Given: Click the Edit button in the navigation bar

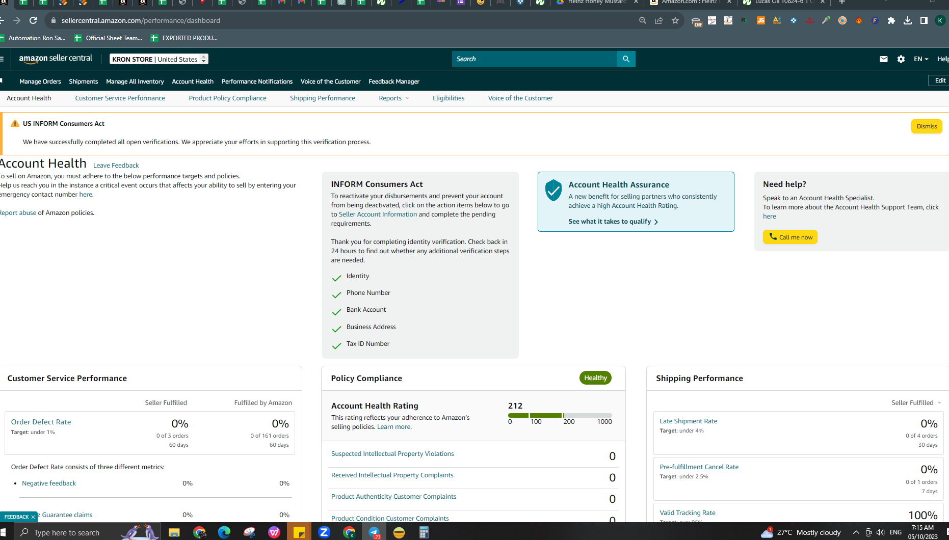Looking at the screenshot, I should tap(940, 80).
